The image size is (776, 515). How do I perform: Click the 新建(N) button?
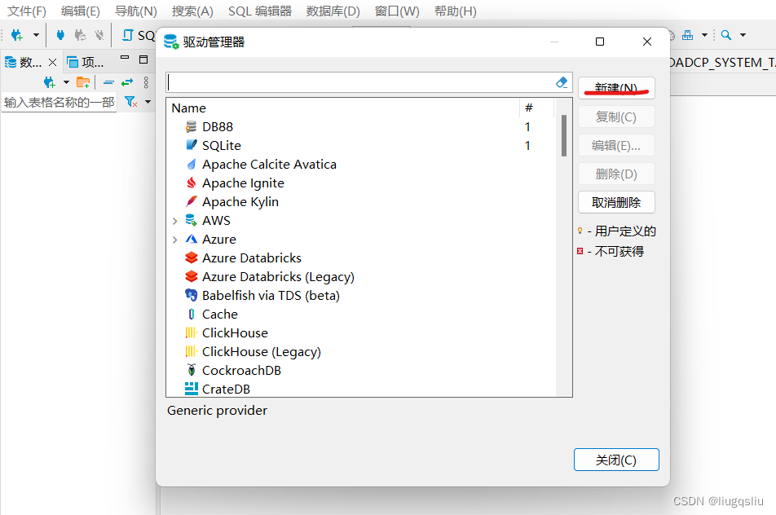616,88
